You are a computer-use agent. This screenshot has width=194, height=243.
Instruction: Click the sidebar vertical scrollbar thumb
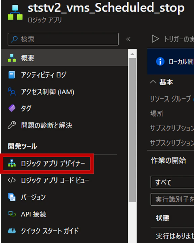click(132, 130)
